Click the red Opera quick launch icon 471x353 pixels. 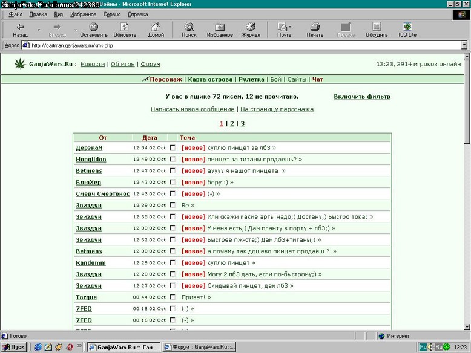pyautogui.click(x=70, y=347)
